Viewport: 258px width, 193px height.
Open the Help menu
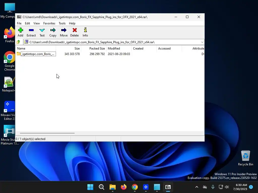point(72,23)
